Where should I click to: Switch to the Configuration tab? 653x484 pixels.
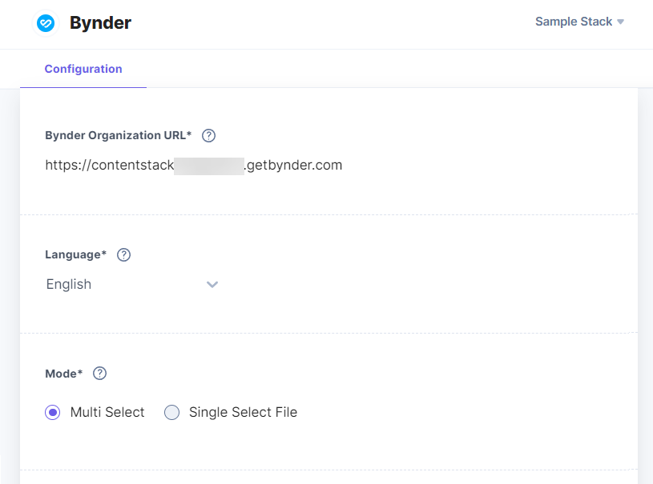click(83, 69)
